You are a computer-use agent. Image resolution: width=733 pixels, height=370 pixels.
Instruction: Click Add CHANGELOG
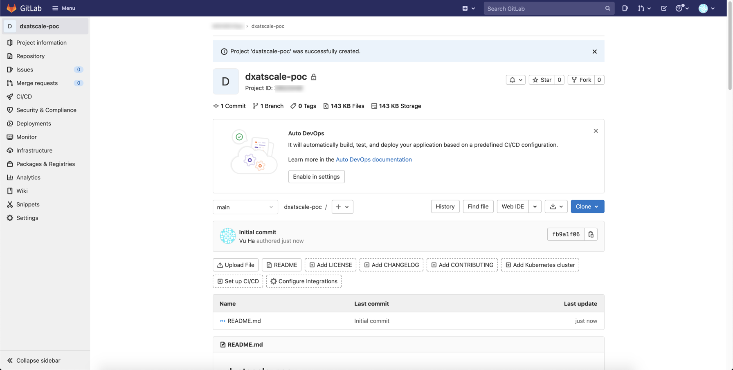click(x=391, y=265)
